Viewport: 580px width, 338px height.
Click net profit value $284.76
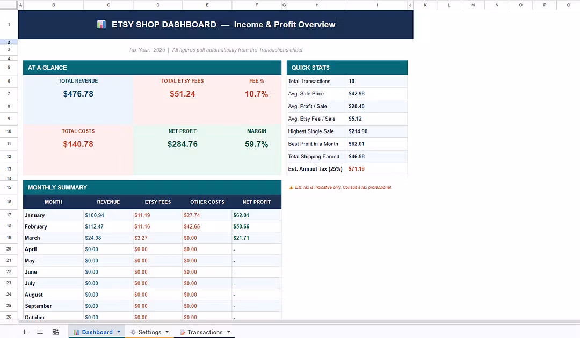183,144
